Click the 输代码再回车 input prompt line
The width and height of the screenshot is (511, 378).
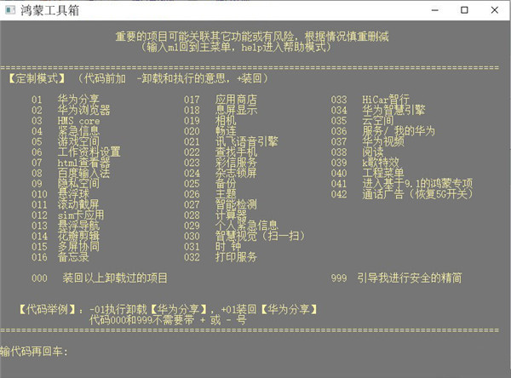[x=34, y=351]
